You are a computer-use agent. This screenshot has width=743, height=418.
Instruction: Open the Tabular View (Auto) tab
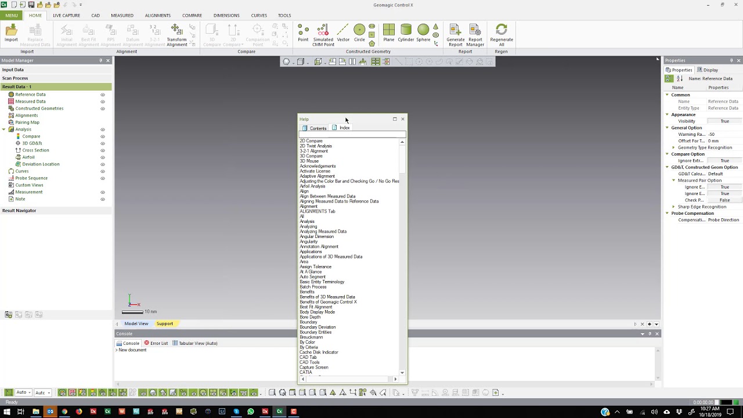pos(195,343)
